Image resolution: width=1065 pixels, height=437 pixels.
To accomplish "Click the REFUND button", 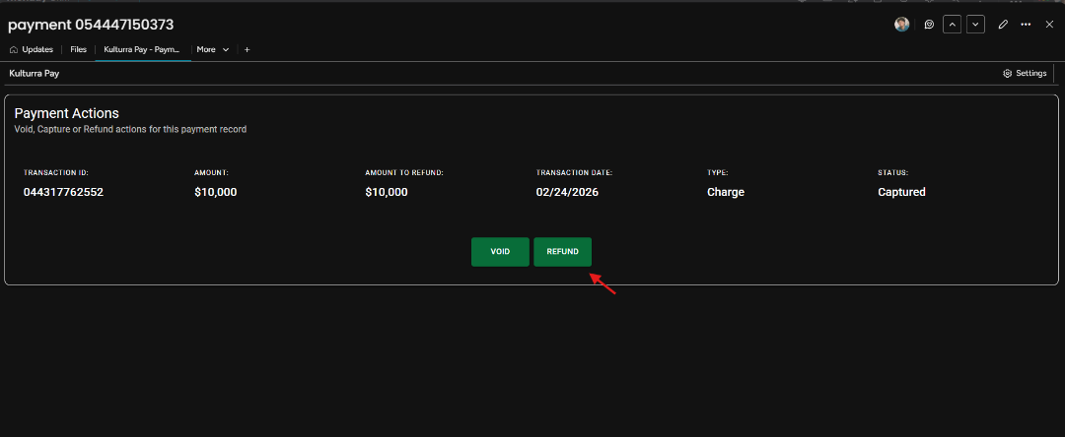I will click(562, 251).
